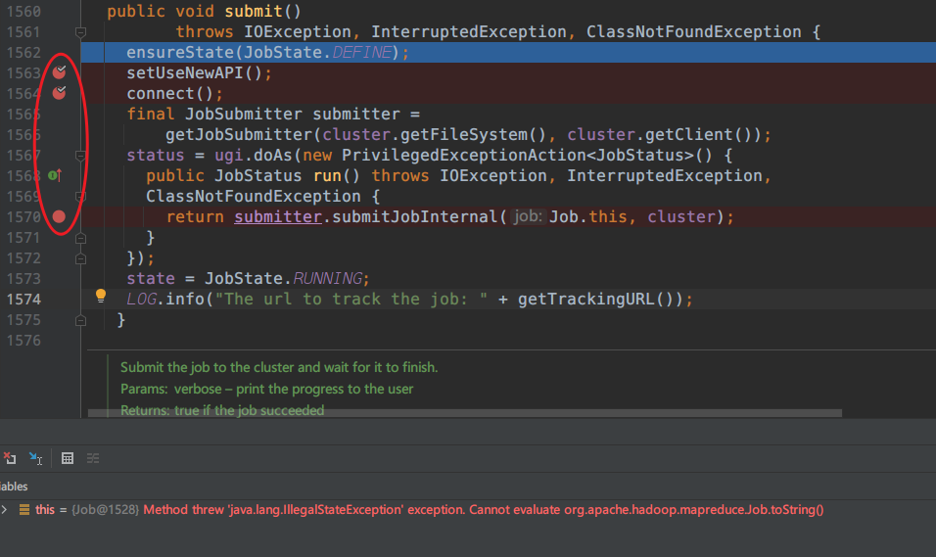Toggle the breakpoint on the connect() line

[x=59, y=93]
